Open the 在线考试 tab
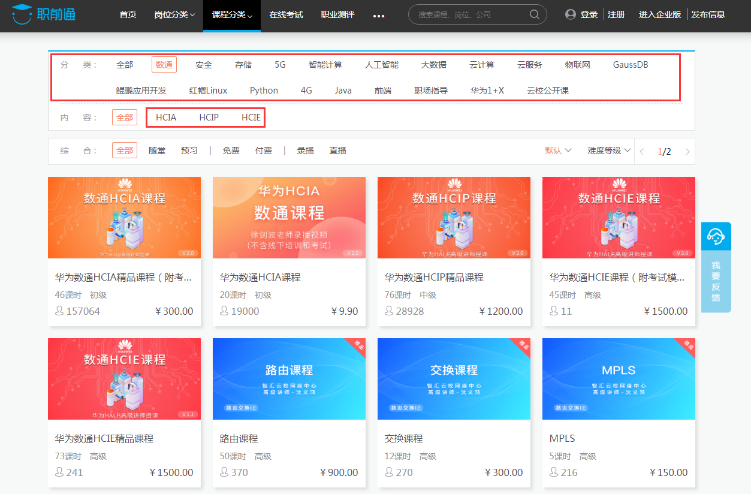The image size is (751, 494). tap(286, 14)
